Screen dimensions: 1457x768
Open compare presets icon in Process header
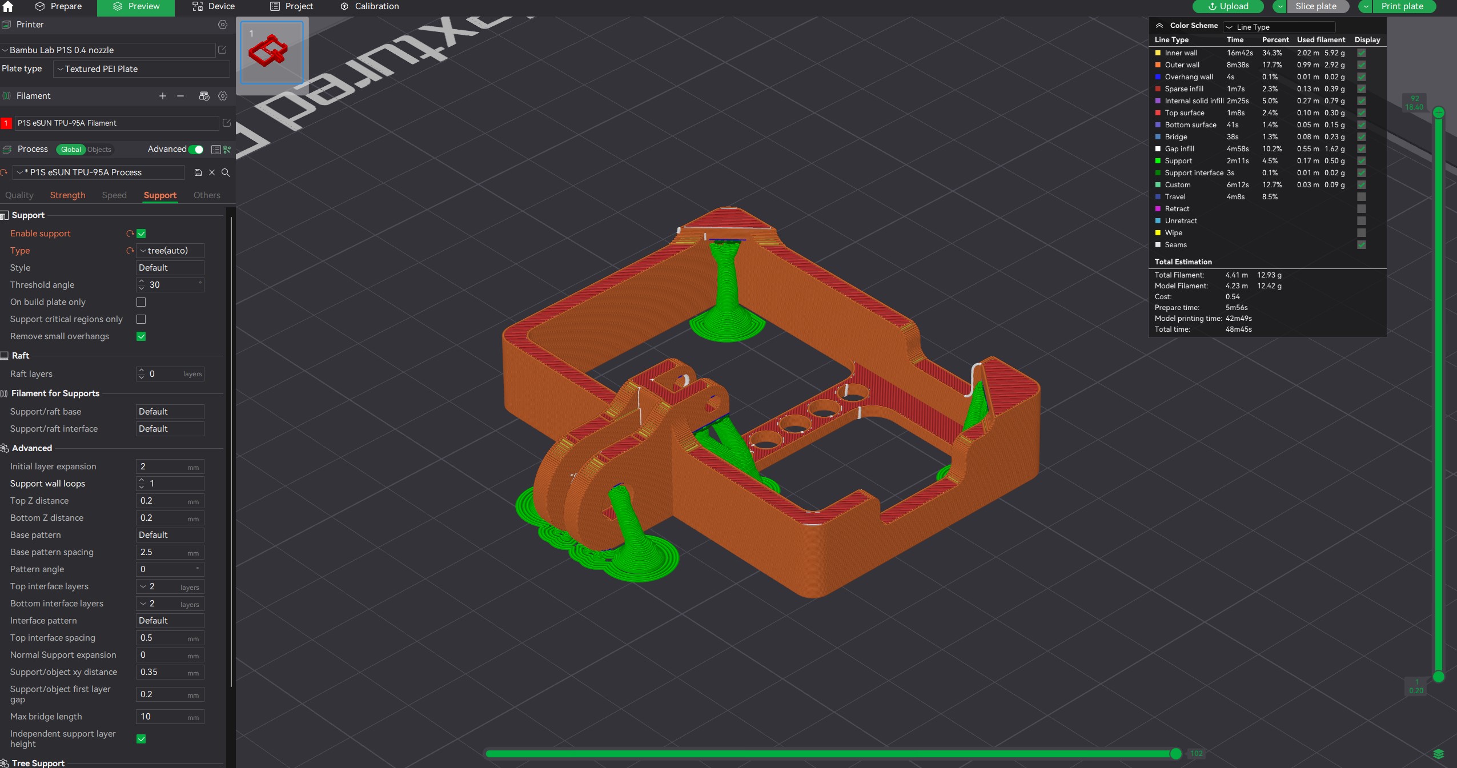[x=227, y=150]
